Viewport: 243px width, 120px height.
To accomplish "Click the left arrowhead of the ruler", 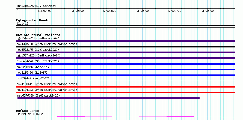I will click(x=17, y=8).
